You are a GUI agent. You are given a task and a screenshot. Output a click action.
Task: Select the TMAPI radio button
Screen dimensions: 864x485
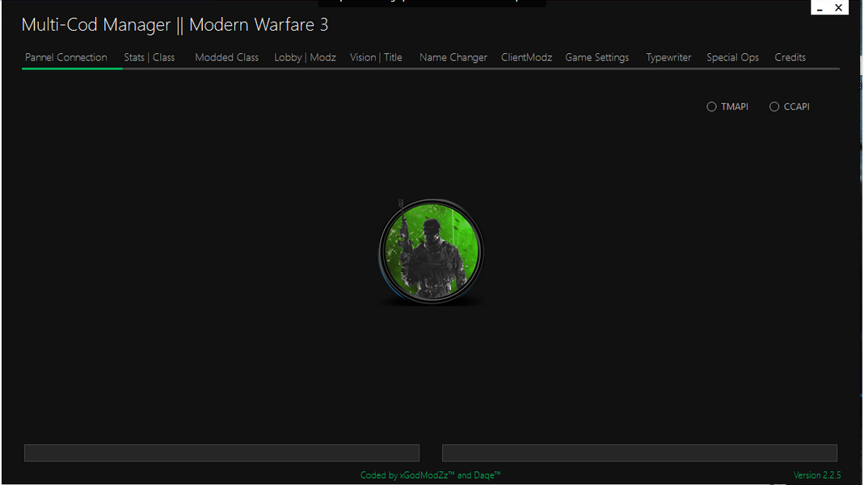[711, 106]
